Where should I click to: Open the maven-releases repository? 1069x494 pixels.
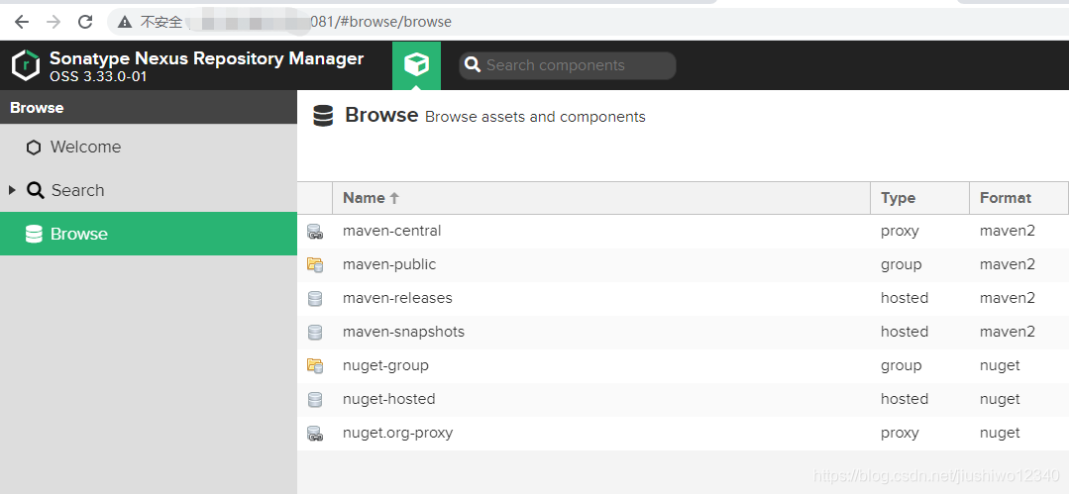pyautogui.click(x=397, y=298)
